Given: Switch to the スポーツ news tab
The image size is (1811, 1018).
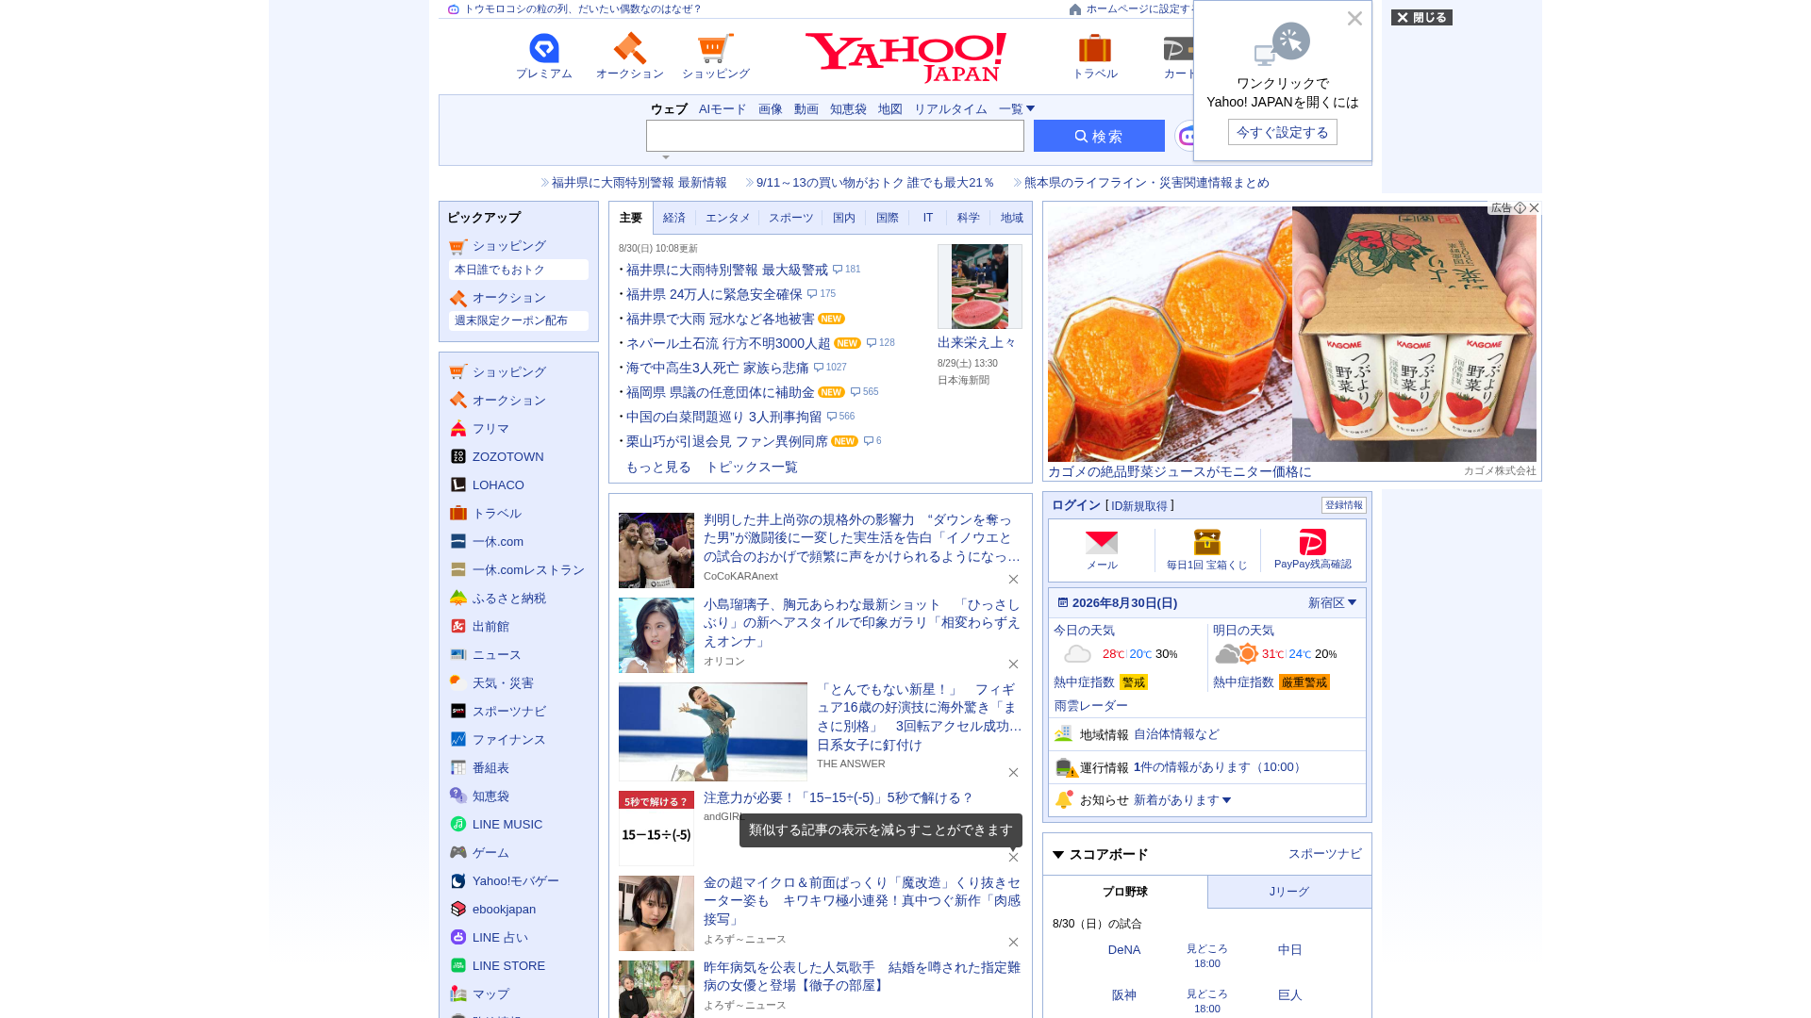Looking at the screenshot, I should point(790,219).
